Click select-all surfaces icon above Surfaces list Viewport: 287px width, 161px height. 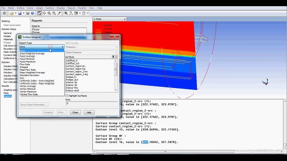113,57
